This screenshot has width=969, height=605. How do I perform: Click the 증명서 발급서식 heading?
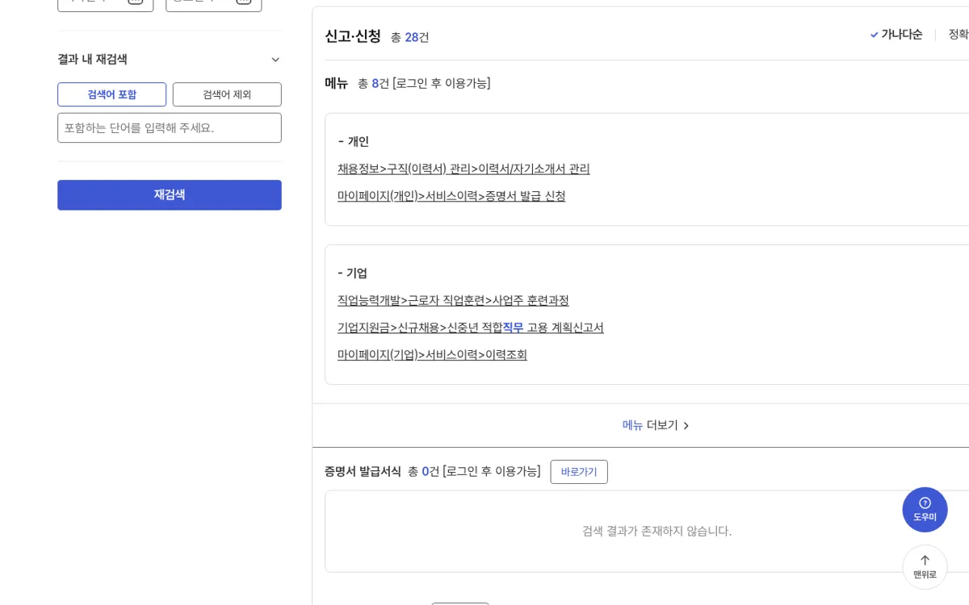[363, 472]
